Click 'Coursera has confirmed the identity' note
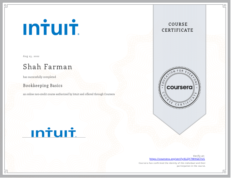The height and width of the screenshot is (178, 231). pyautogui.click(x=172, y=163)
